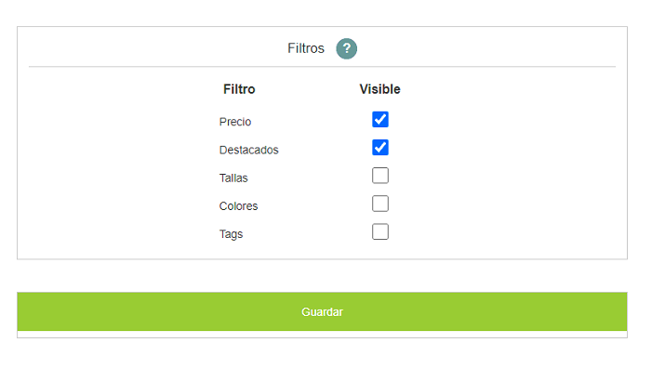
Task: Select the Visible column header
Action: (380, 89)
